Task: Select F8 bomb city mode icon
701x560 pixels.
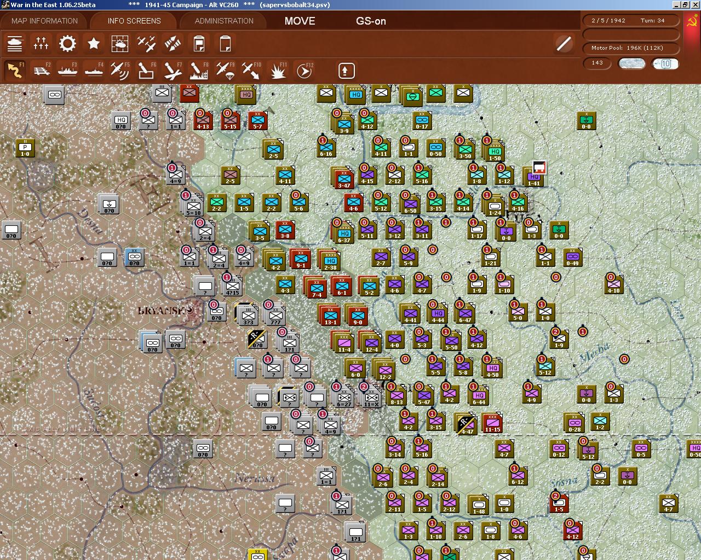Action: (x=199, y=71)
